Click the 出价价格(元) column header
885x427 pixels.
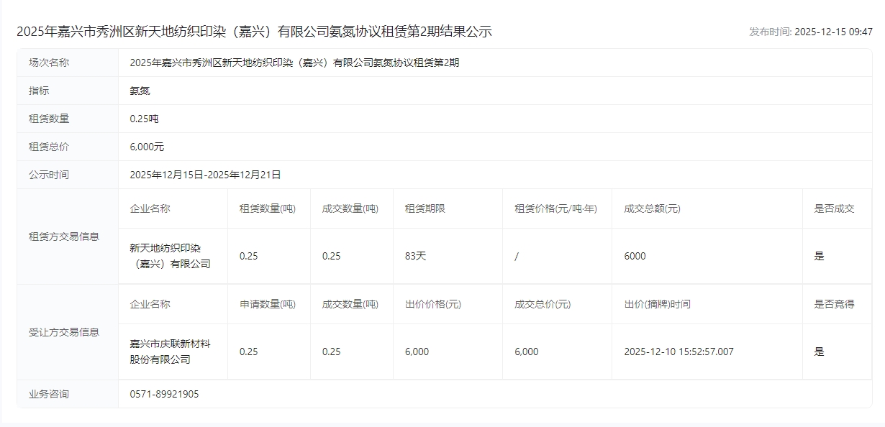[x=432, y=304]
